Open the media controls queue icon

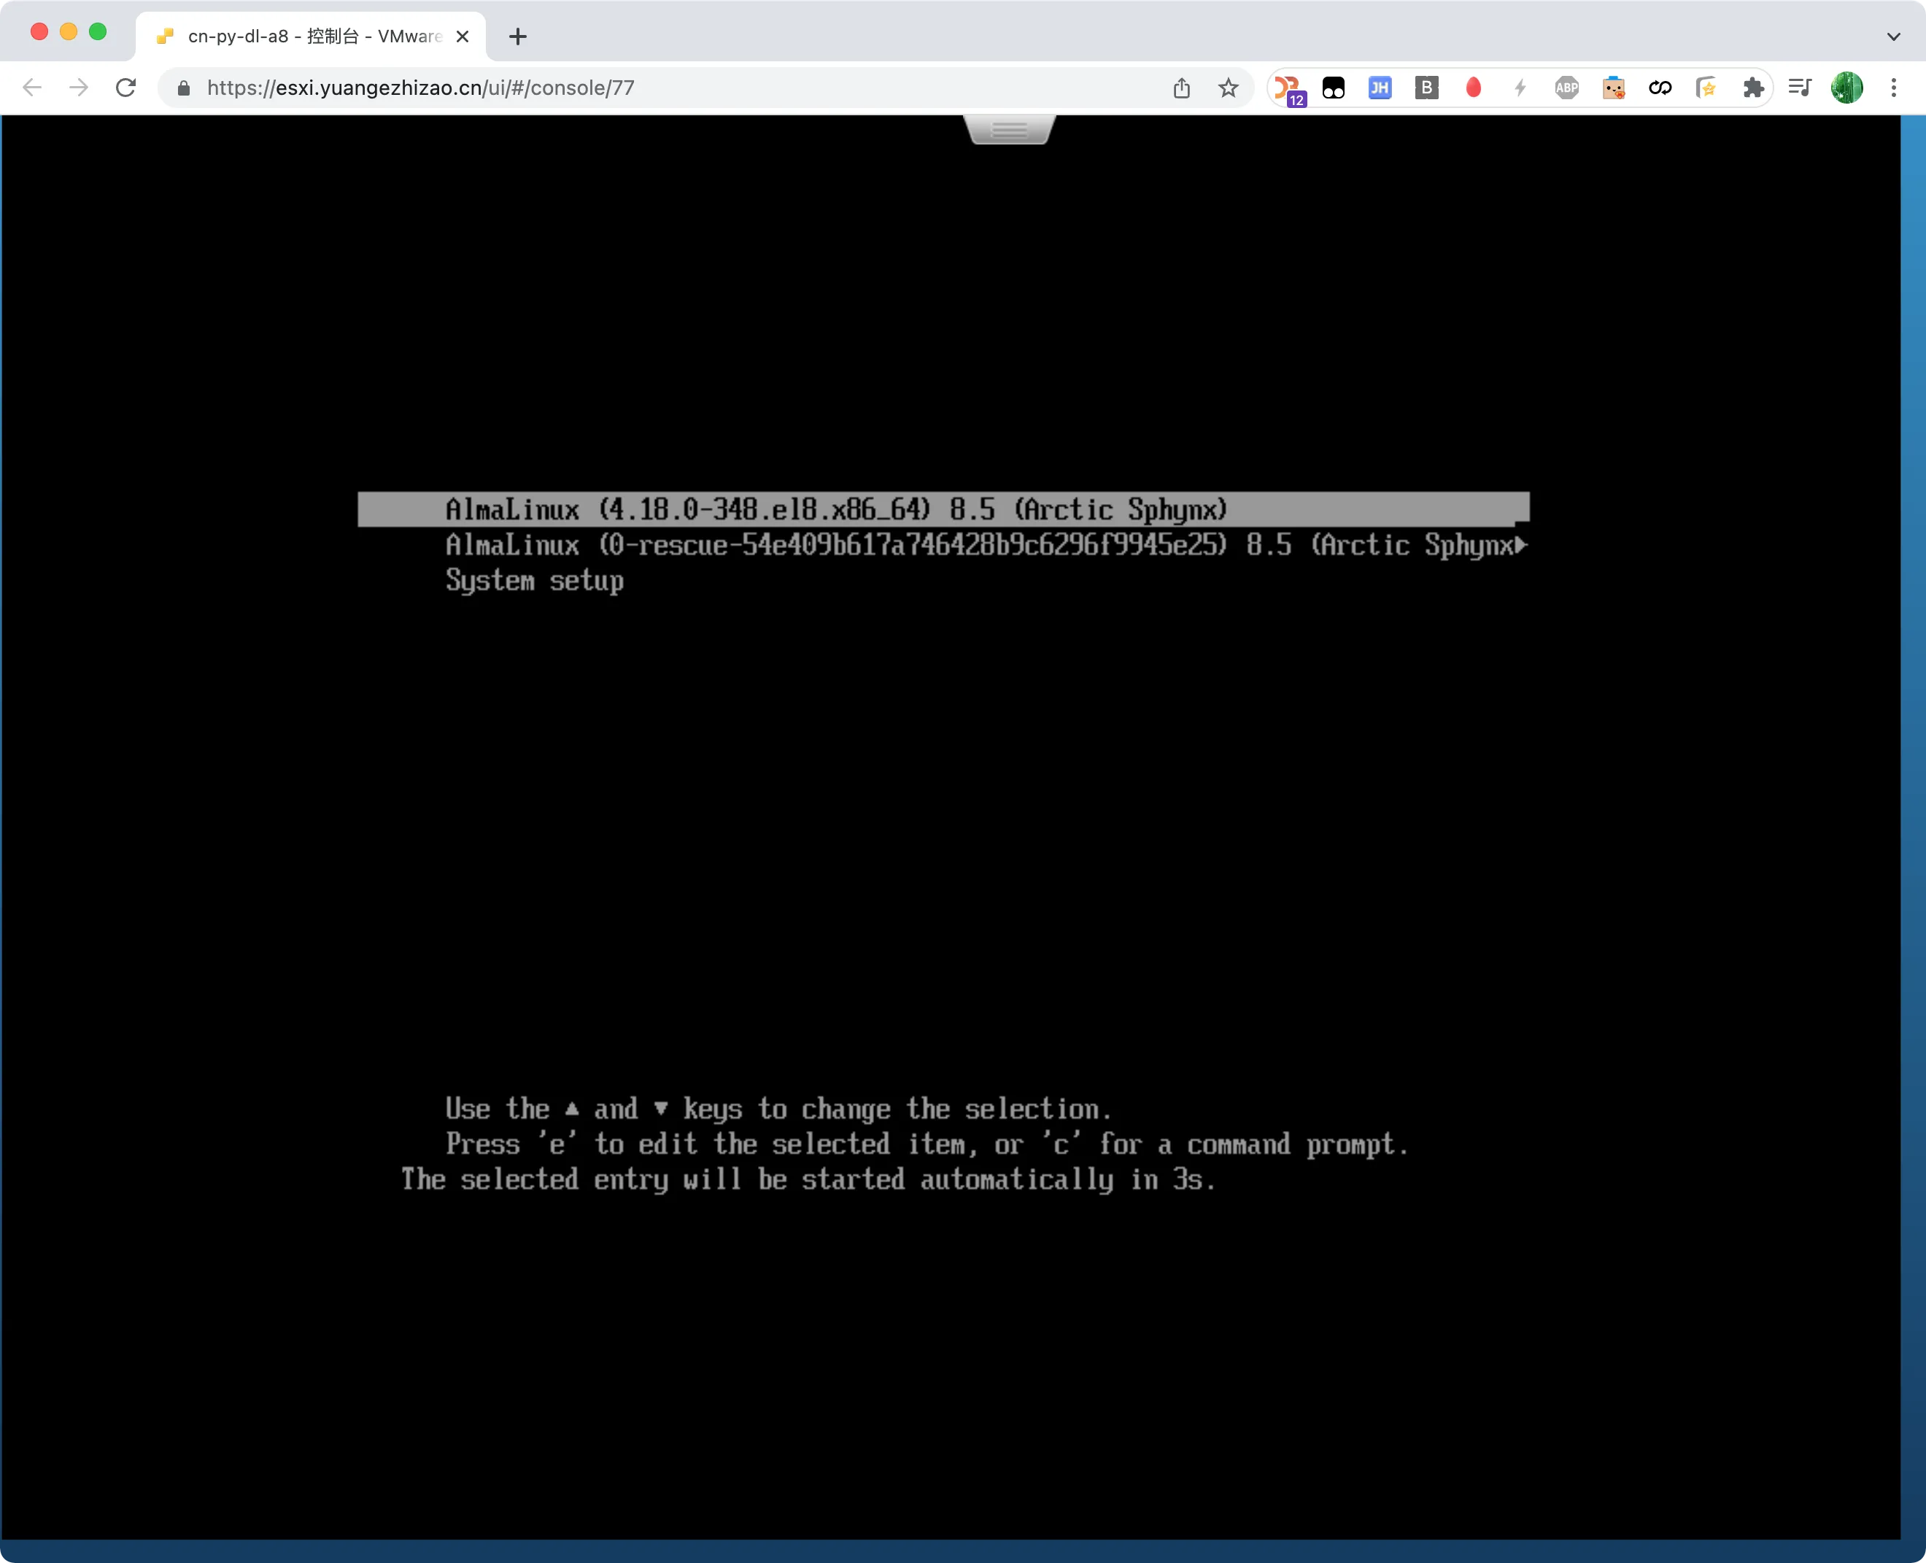[x=1800, y=88]
